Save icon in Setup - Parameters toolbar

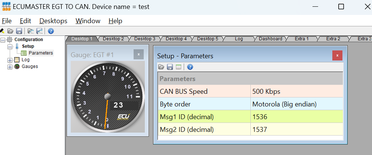[170, 67]
